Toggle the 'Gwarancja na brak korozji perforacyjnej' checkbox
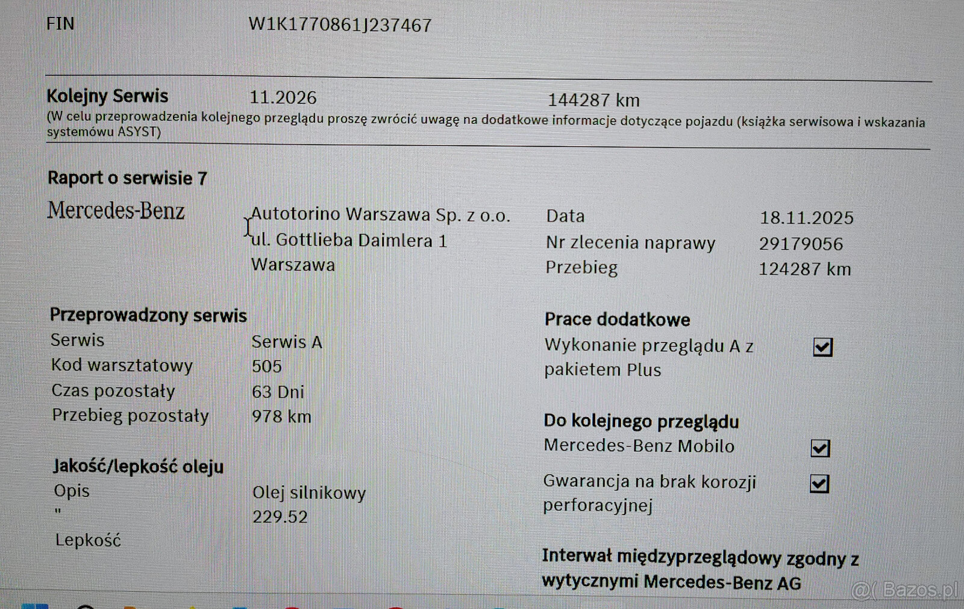The height and width of the screenshot is (609, 964). (819, 484)
